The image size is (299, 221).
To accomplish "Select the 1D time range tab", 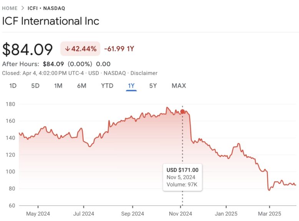I will pos(13,86).
